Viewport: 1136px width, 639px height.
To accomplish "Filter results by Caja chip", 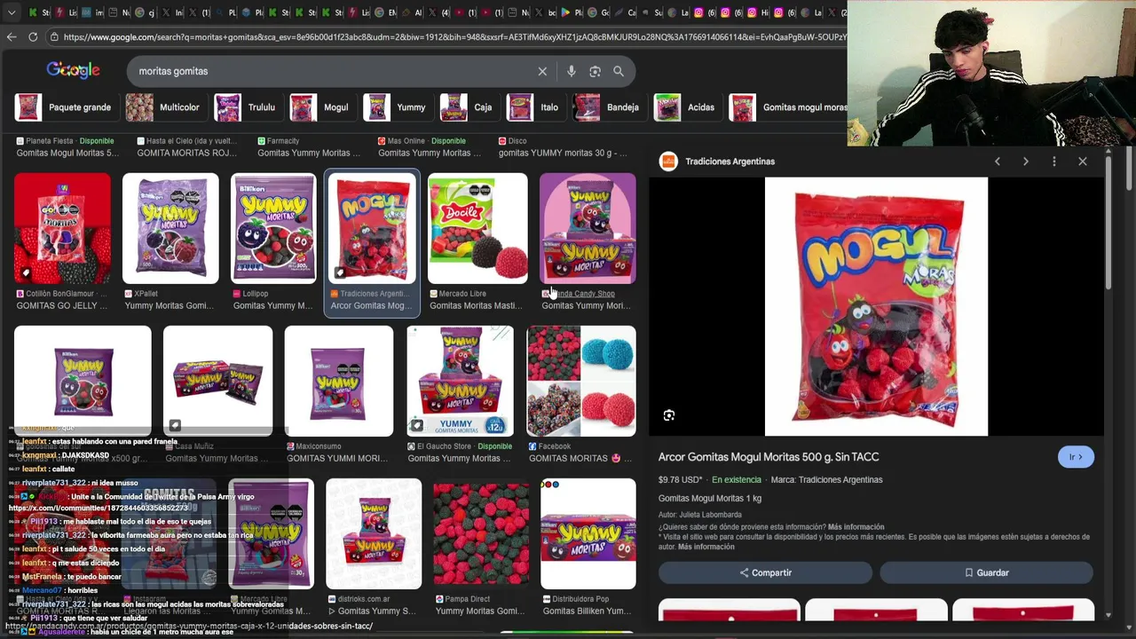I will coord(468,107).
